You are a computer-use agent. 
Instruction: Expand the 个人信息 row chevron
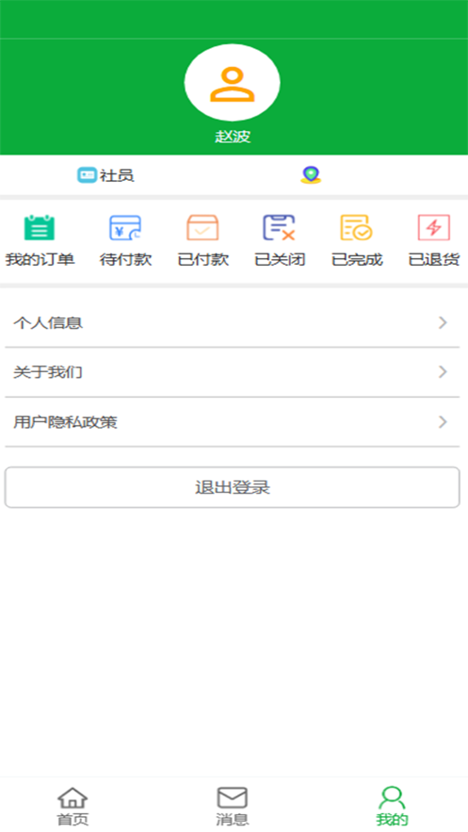[444, 322]
